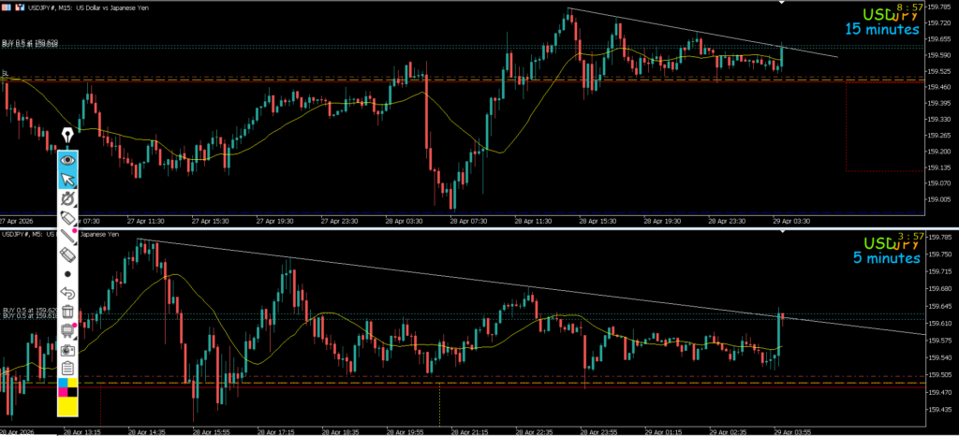The height and width of the screenshot is (436, 959).
Task: Select the arrow cursor tool
Action: (x=67, y=180)
